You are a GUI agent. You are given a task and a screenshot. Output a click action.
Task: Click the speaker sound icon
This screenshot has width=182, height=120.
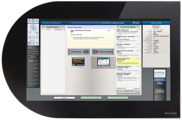(30, 32)
